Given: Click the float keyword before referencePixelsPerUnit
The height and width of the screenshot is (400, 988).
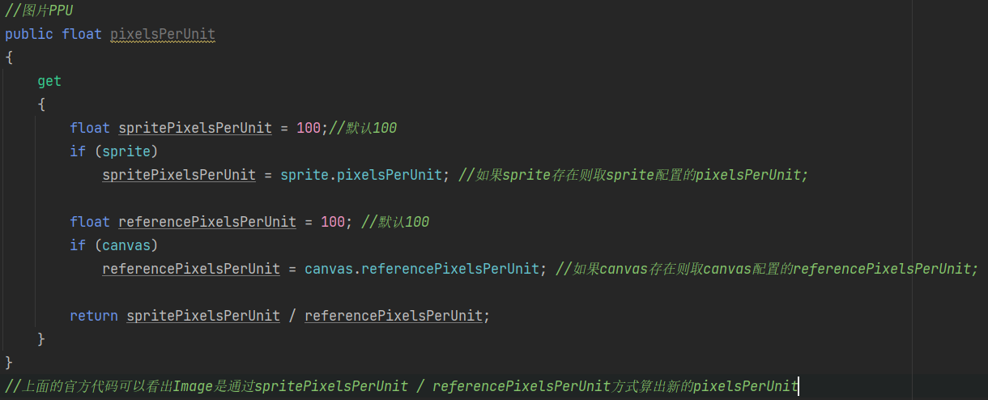Looking at the screenshot, I should [x=90, y=222].
